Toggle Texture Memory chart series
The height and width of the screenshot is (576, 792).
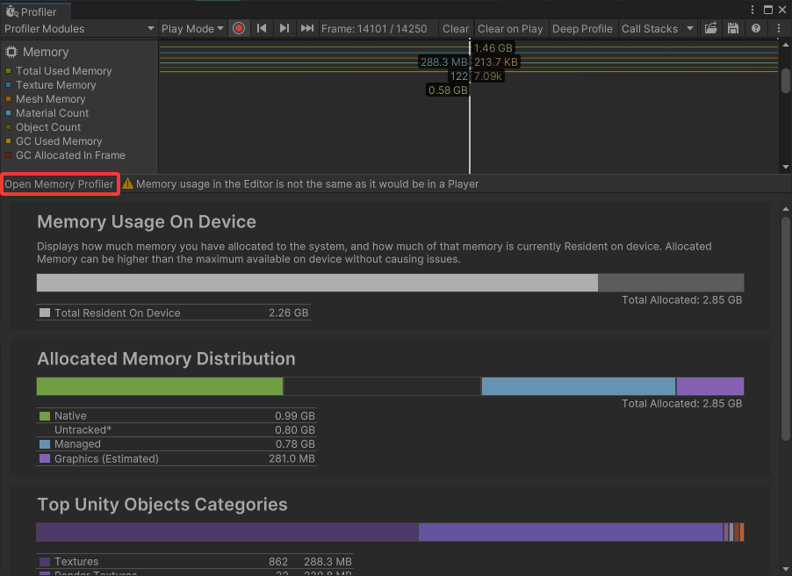click(55, 85)
